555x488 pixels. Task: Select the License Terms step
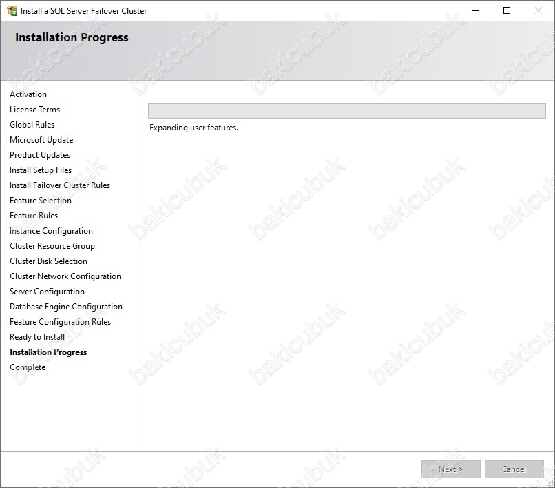(34, 110)
